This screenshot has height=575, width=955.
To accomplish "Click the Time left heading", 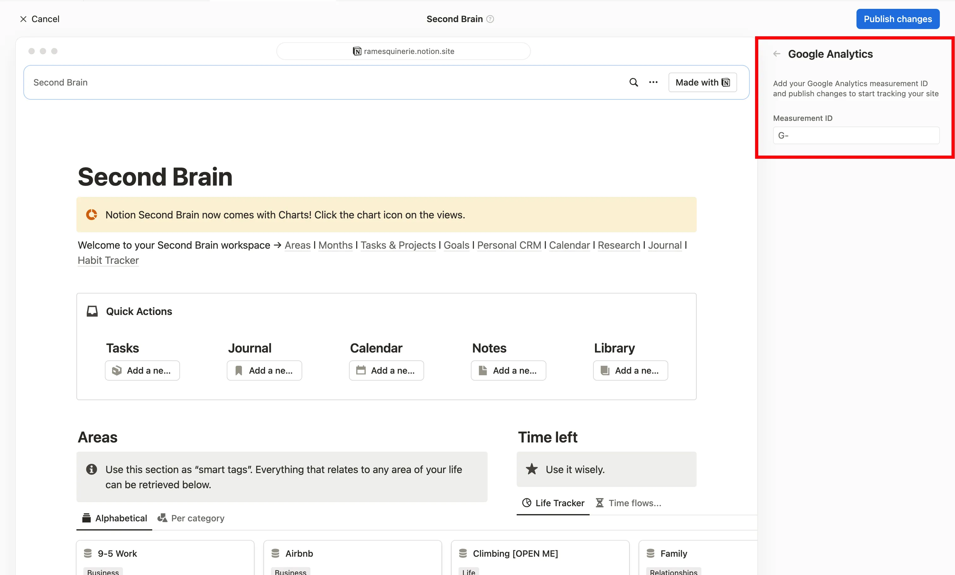I will tap(548, 437).
